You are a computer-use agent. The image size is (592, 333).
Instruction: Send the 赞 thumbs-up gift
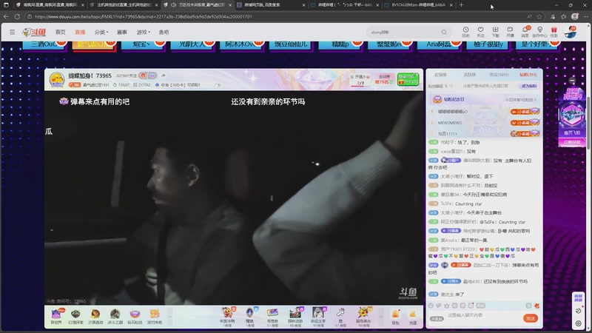tap(340, 317)
